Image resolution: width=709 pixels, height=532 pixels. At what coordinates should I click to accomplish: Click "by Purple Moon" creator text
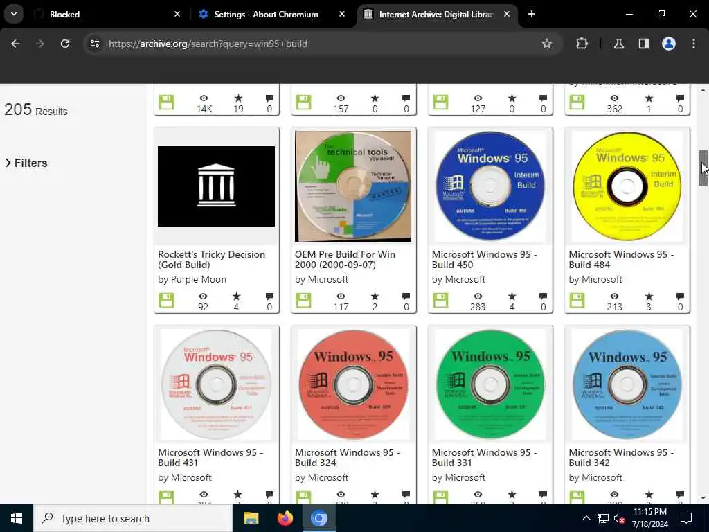click(192, 280)
